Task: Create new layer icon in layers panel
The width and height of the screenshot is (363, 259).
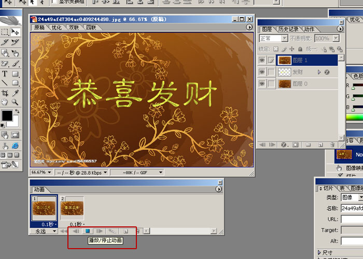Action: point(320,145)
